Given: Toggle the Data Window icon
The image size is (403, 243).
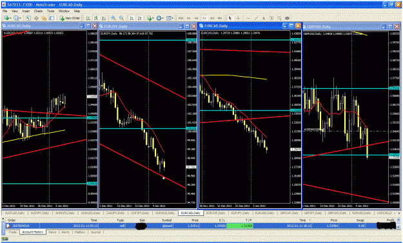Looking at the screenshot, I should coord(36,18).
